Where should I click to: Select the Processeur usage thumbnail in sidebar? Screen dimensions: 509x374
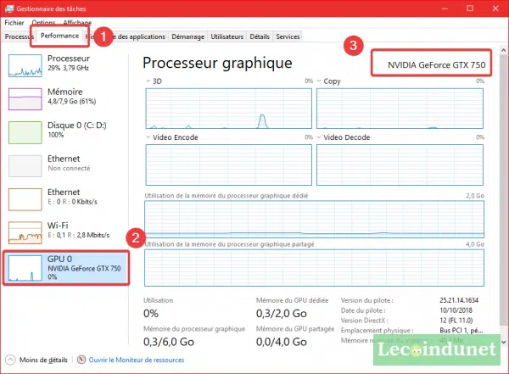[x=25, y=66]
